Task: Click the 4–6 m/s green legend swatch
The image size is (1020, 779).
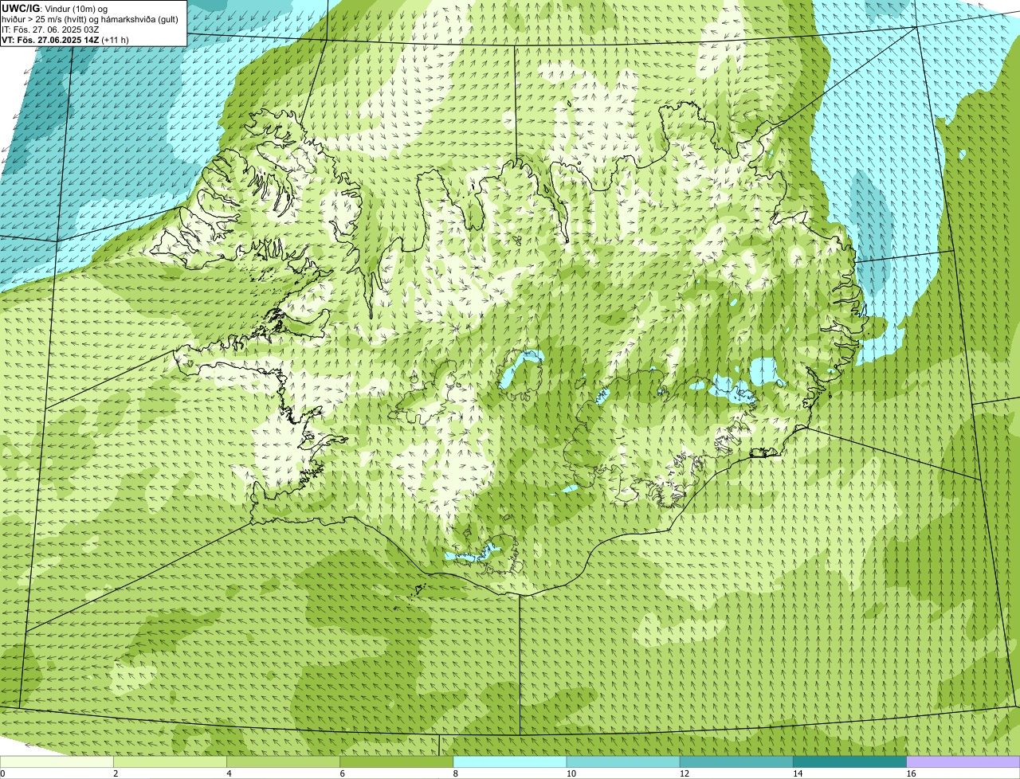Action: point(284,761)
